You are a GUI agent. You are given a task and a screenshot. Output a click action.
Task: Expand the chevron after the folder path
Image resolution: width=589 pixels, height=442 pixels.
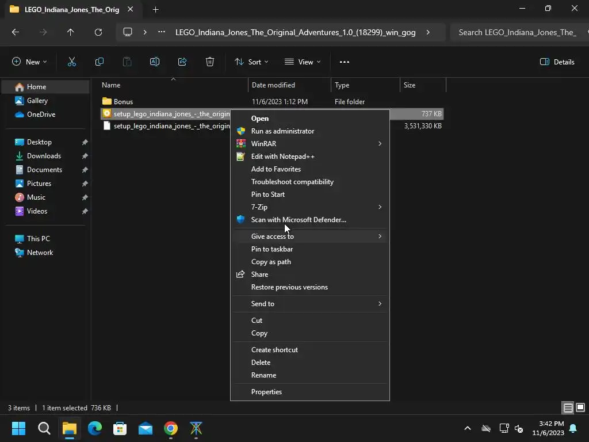point(428,32)
